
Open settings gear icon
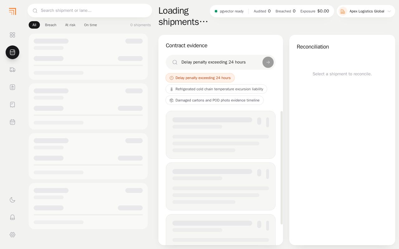click(12, 235)
